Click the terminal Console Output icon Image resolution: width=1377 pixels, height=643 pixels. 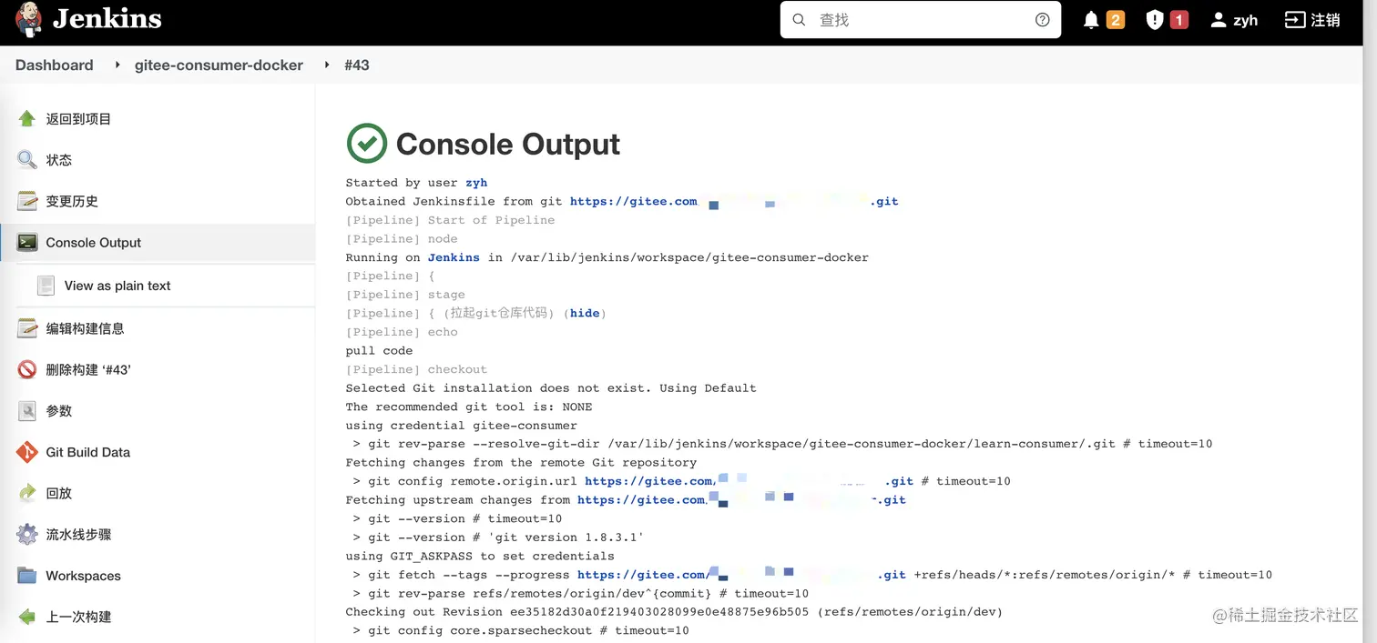[x=27, y=243]
